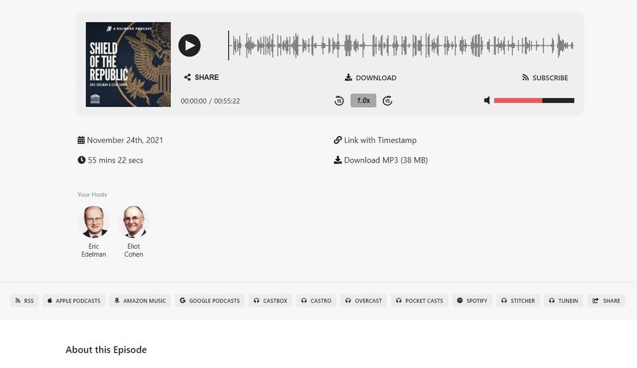The image size is (637, 368).
Task: Listen on Spotify
Action: pos(472,301)
